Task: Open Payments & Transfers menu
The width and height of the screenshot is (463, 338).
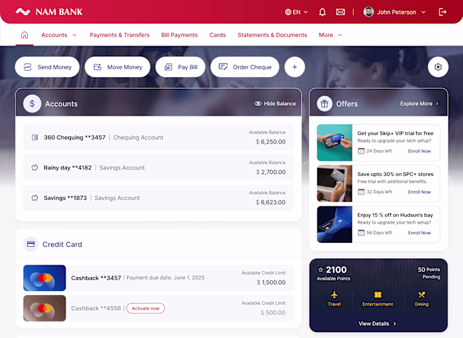Action: (x=120, y=35)
